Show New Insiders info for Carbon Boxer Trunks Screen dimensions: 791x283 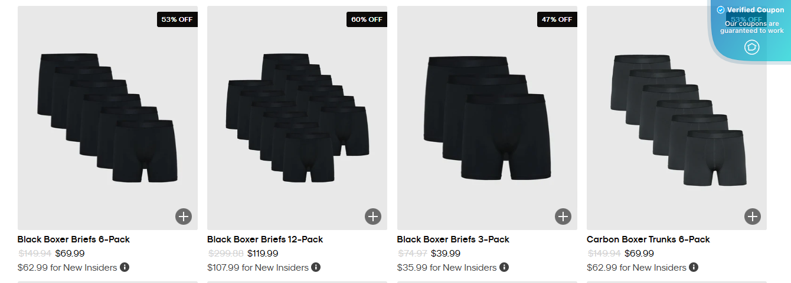(694, 267)
